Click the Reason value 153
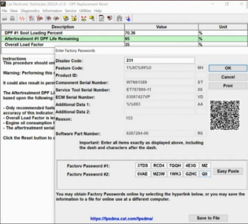Viewport: 248px width, 224px height. (x=129, y=118)
